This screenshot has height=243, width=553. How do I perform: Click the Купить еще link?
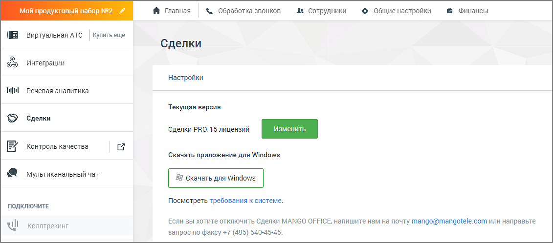(109, 35)
